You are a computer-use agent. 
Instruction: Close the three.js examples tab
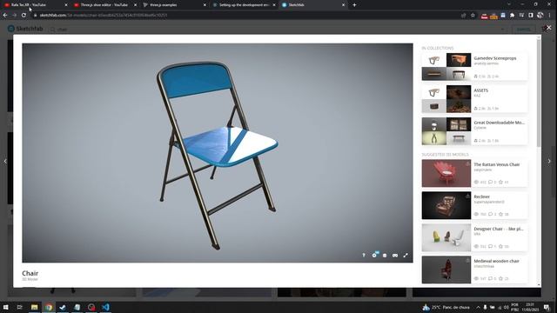(205, 5)
